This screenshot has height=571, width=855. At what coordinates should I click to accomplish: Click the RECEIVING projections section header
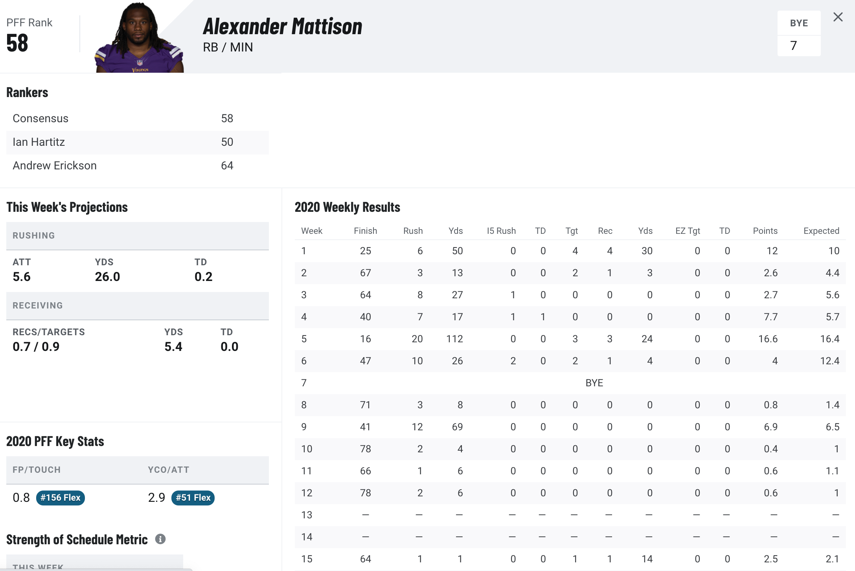click(138, 306)
